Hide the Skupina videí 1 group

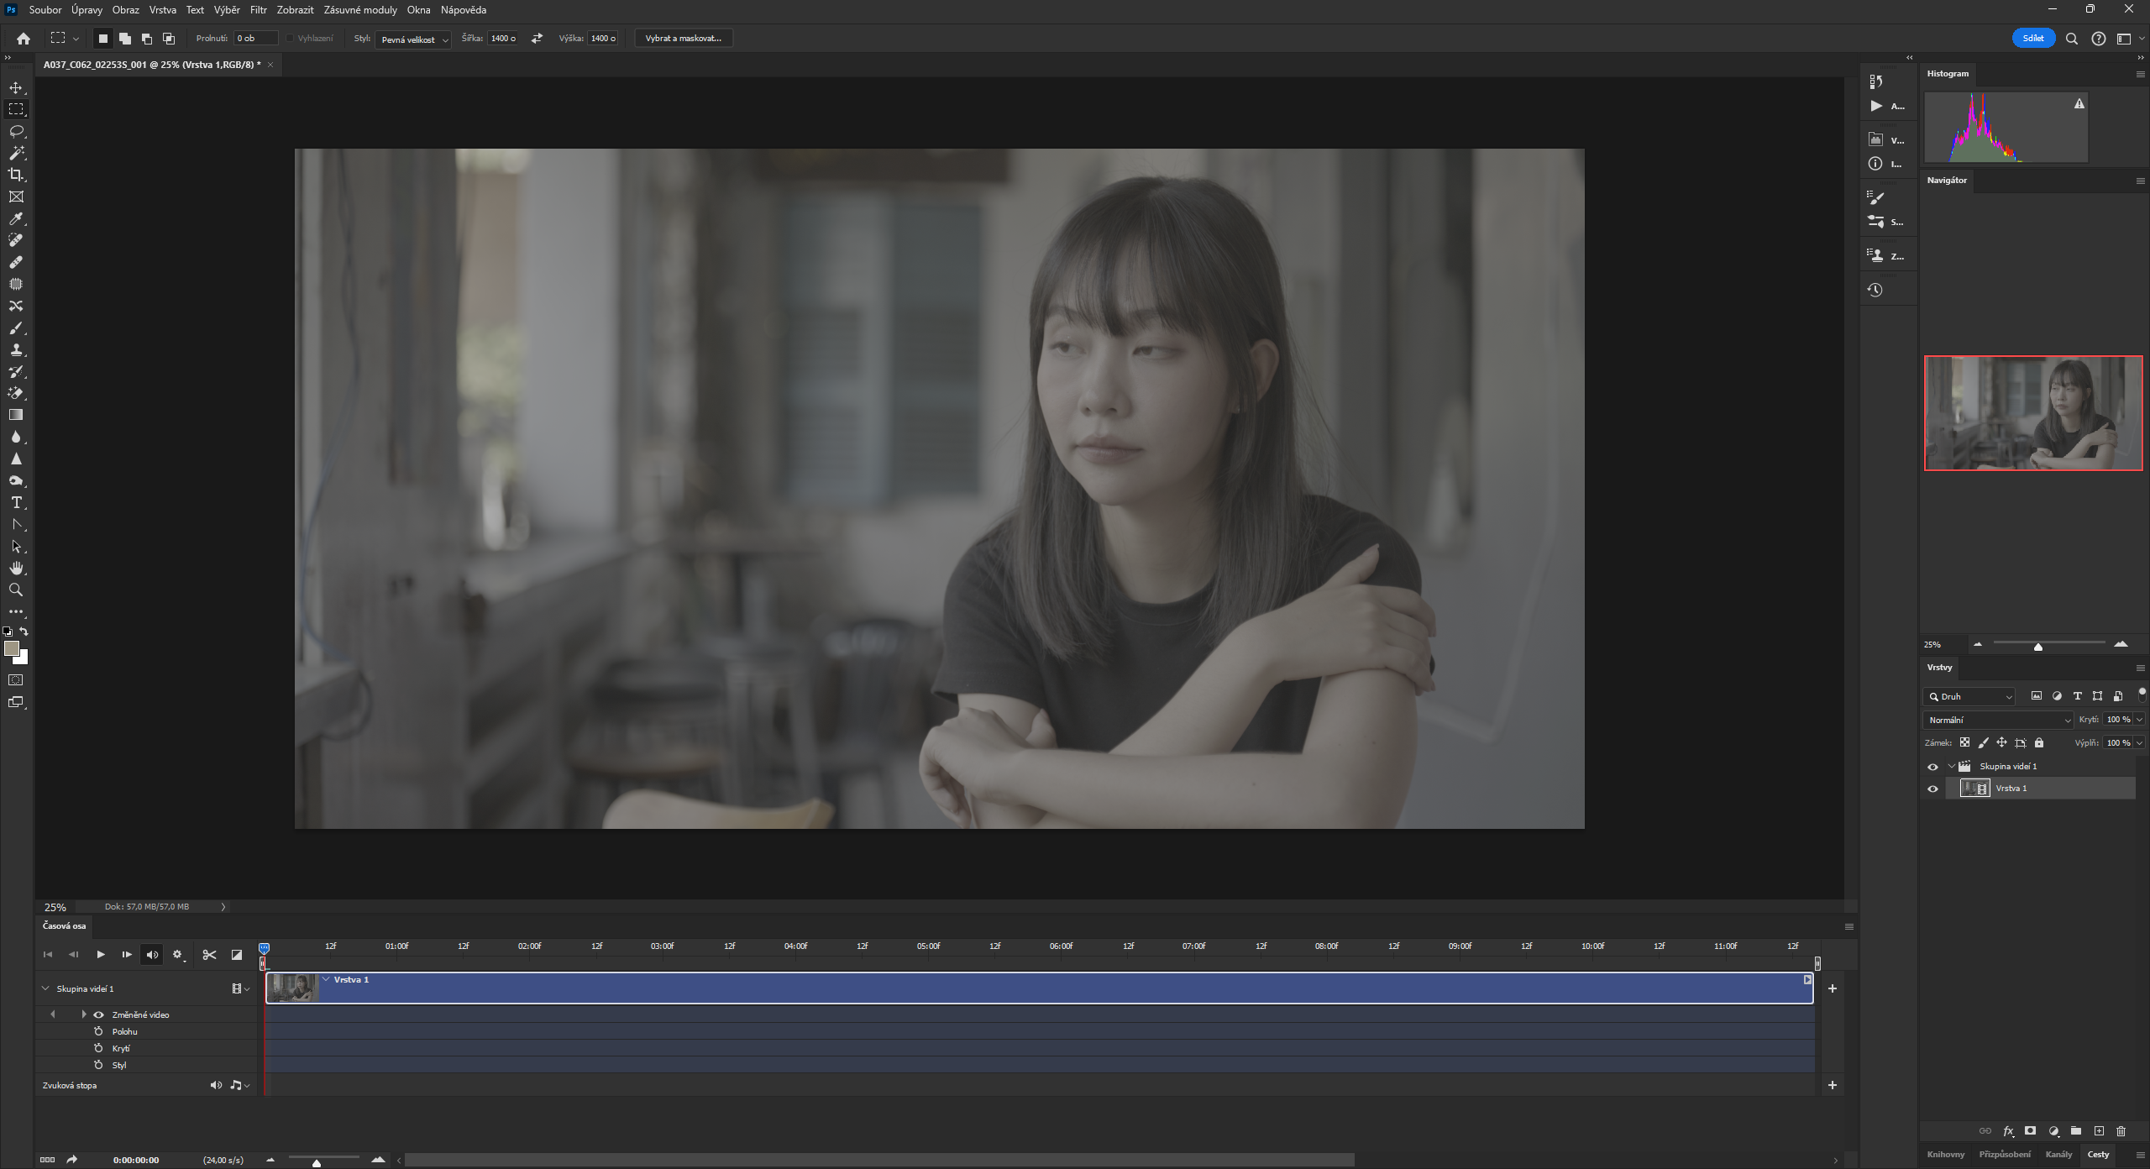tap(1932, 767)
